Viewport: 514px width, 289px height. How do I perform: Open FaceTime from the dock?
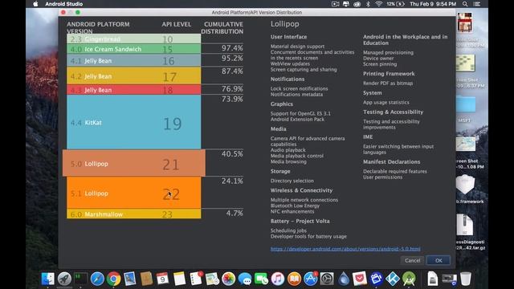[261, 279]
